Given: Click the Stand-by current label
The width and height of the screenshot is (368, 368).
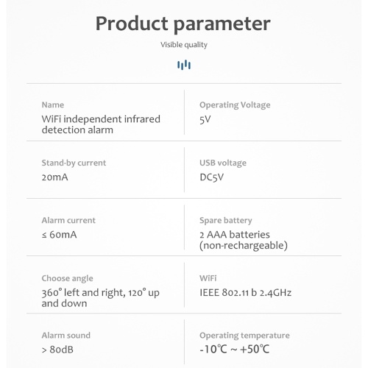Looking at the screenshot, I should (74, 163).
